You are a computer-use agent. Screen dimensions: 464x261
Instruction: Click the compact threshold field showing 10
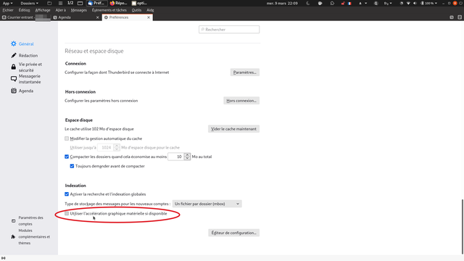pyautogui.click(x=176, y=157)
